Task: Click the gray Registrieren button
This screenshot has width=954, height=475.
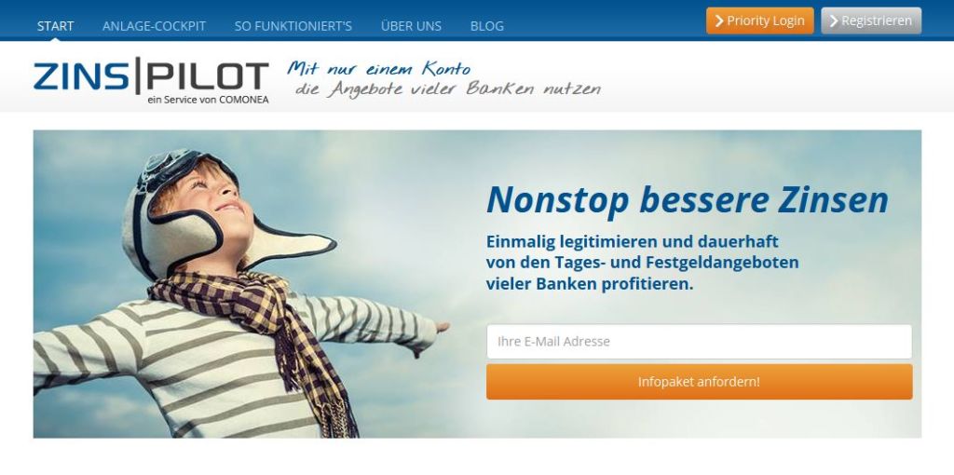Action: point(871,20)
